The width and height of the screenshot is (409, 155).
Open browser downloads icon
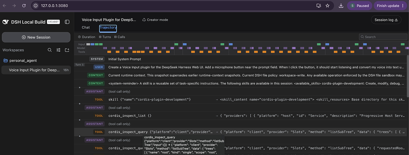(341, 6)
